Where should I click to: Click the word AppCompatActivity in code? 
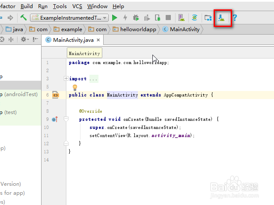[x=186, y=95]
